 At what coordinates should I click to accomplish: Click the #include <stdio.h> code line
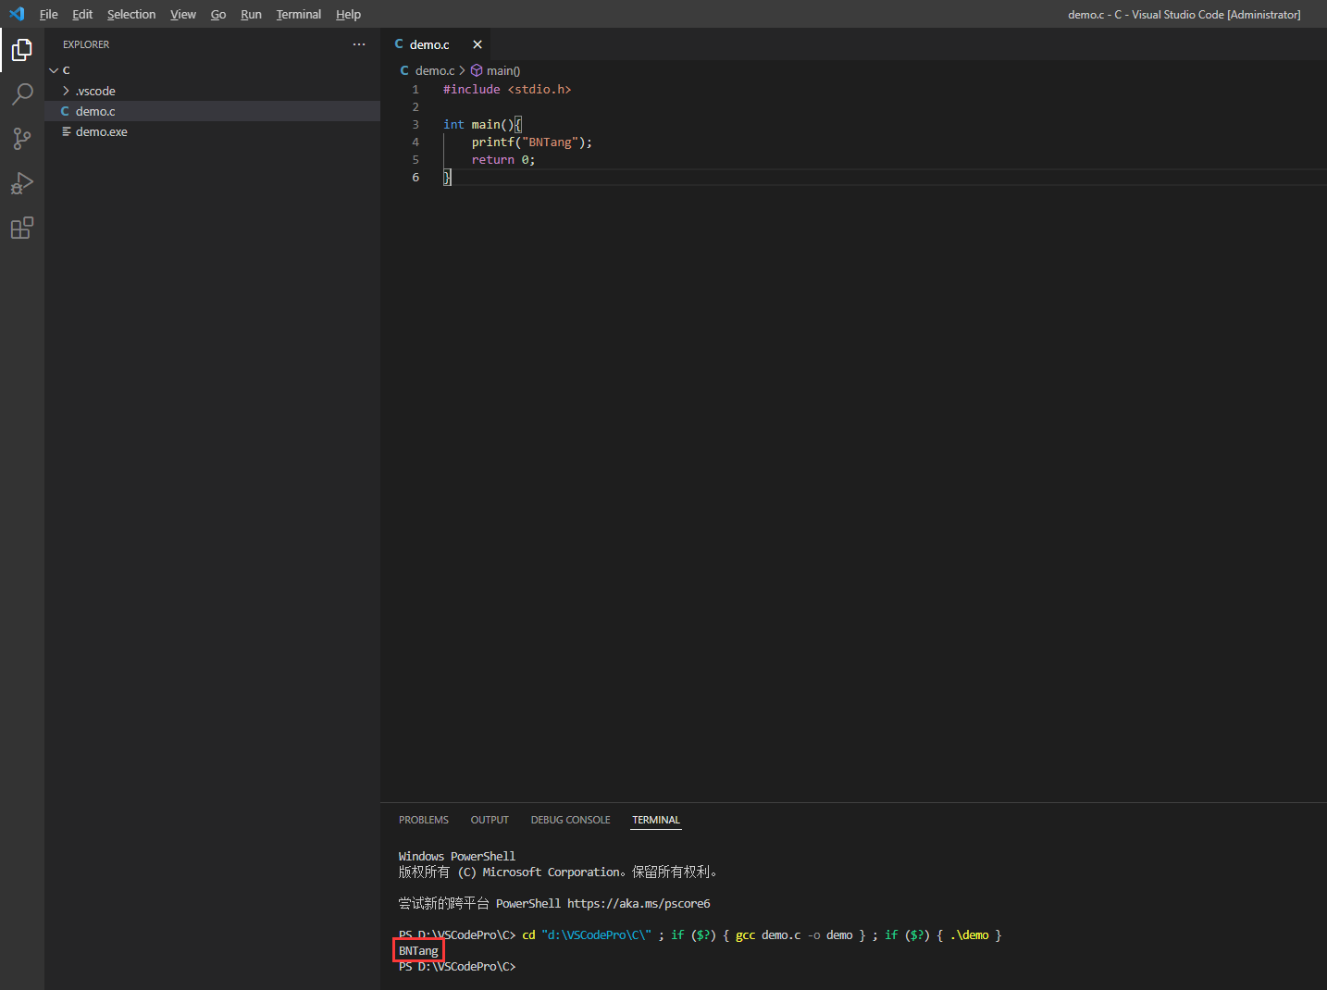507,90
